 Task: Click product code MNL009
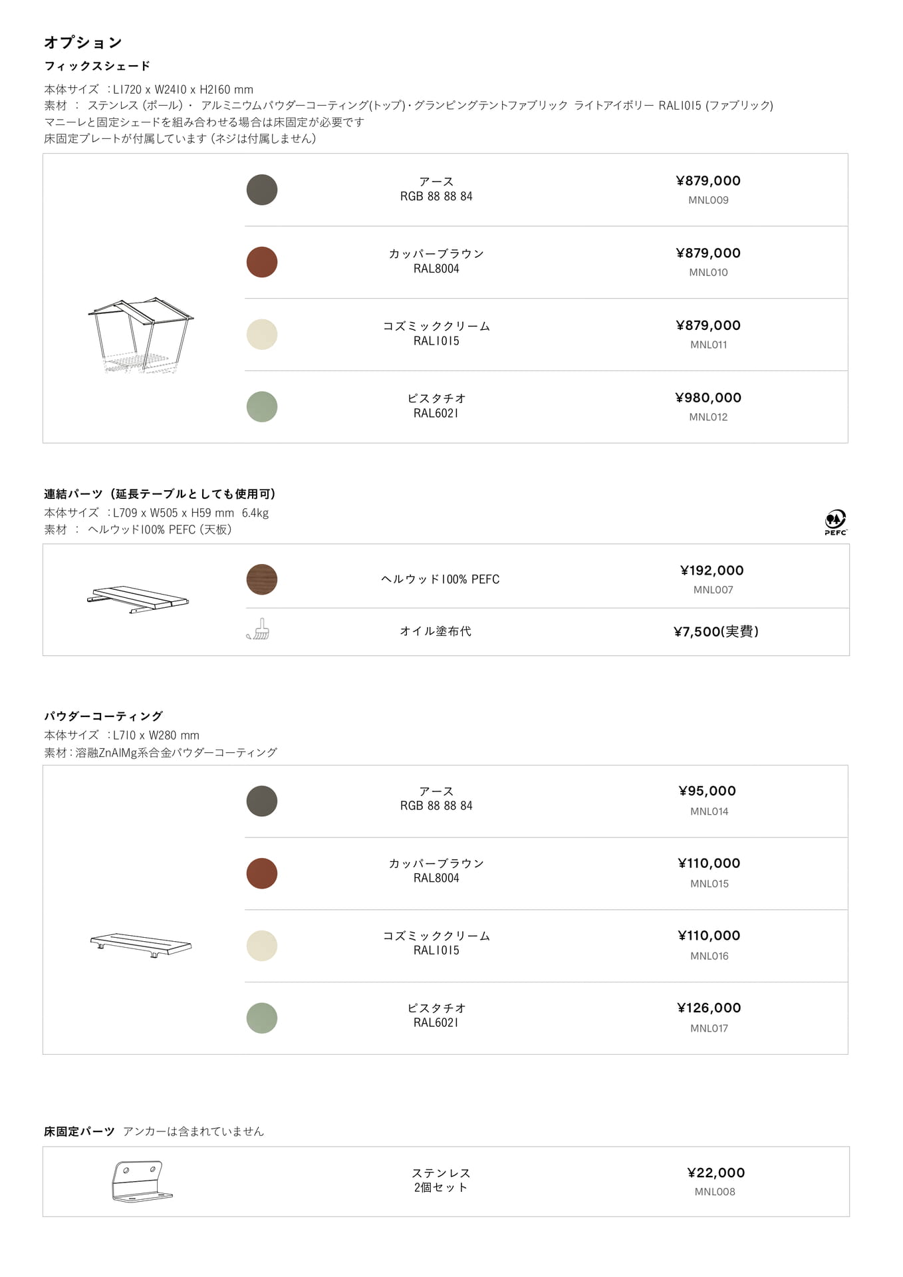click(708, 200)
